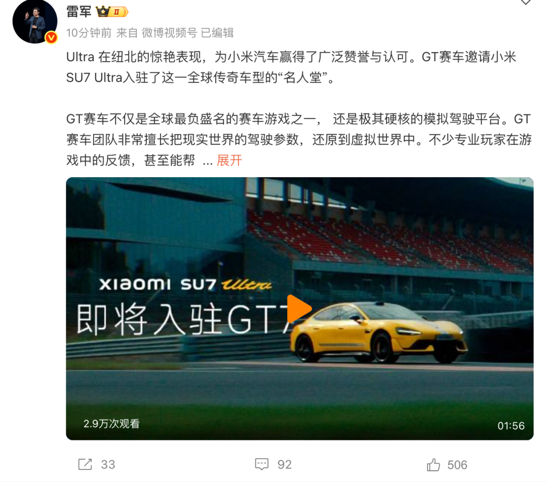Open the post menu chevron at top right
The image size is (547, 482).
[526, 2]
